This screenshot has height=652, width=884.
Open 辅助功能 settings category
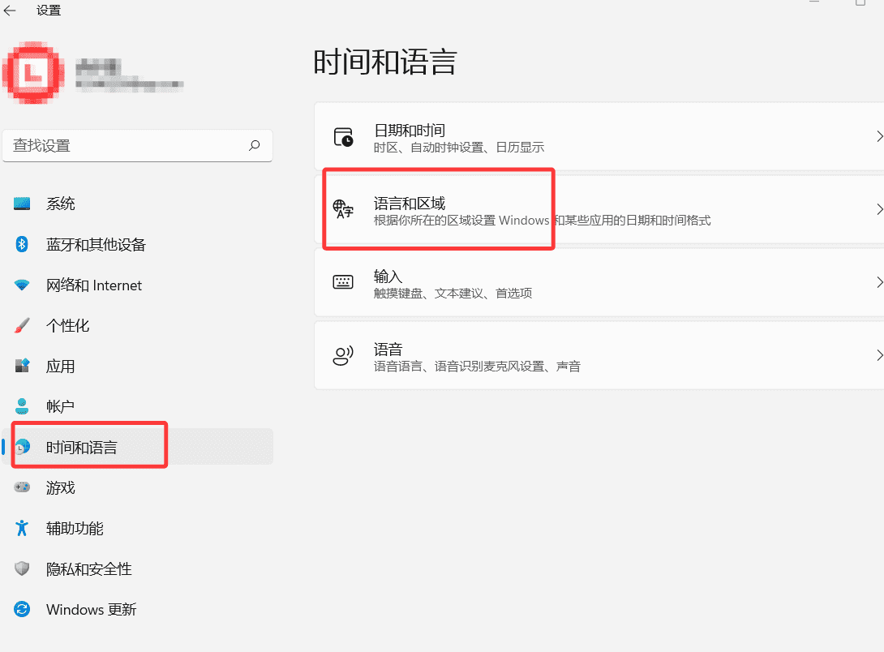(x=138, y=528)
